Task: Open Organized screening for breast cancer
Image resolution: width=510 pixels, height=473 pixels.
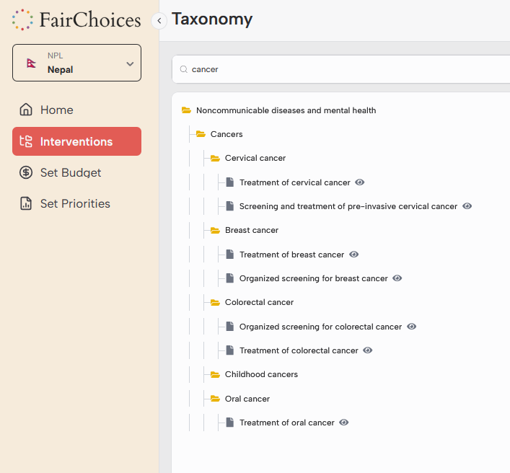Action: [x=313, y=278]
